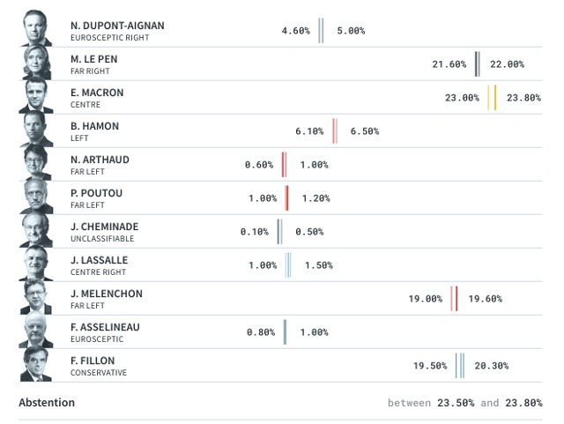The image size is (564, 424).
Task: Click P. Poutou's portrait photo
Action: 36,197
